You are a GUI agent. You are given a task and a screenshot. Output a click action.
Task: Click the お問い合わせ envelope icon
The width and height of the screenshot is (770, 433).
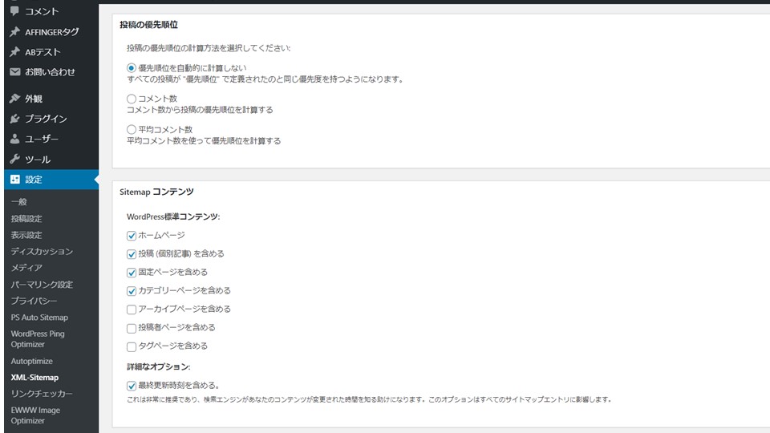click(x=14, y=71)
